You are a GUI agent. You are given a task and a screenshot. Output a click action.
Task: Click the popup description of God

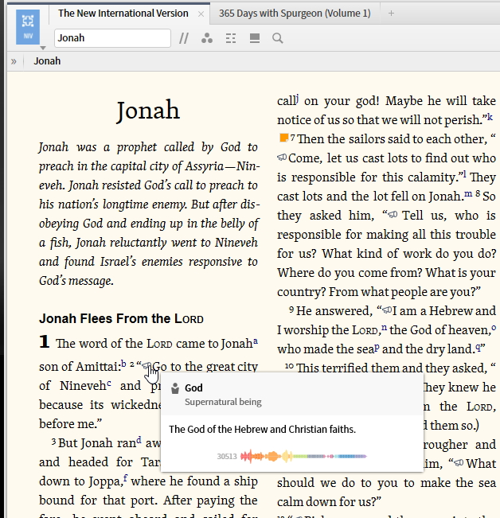[x=263, y=429]
